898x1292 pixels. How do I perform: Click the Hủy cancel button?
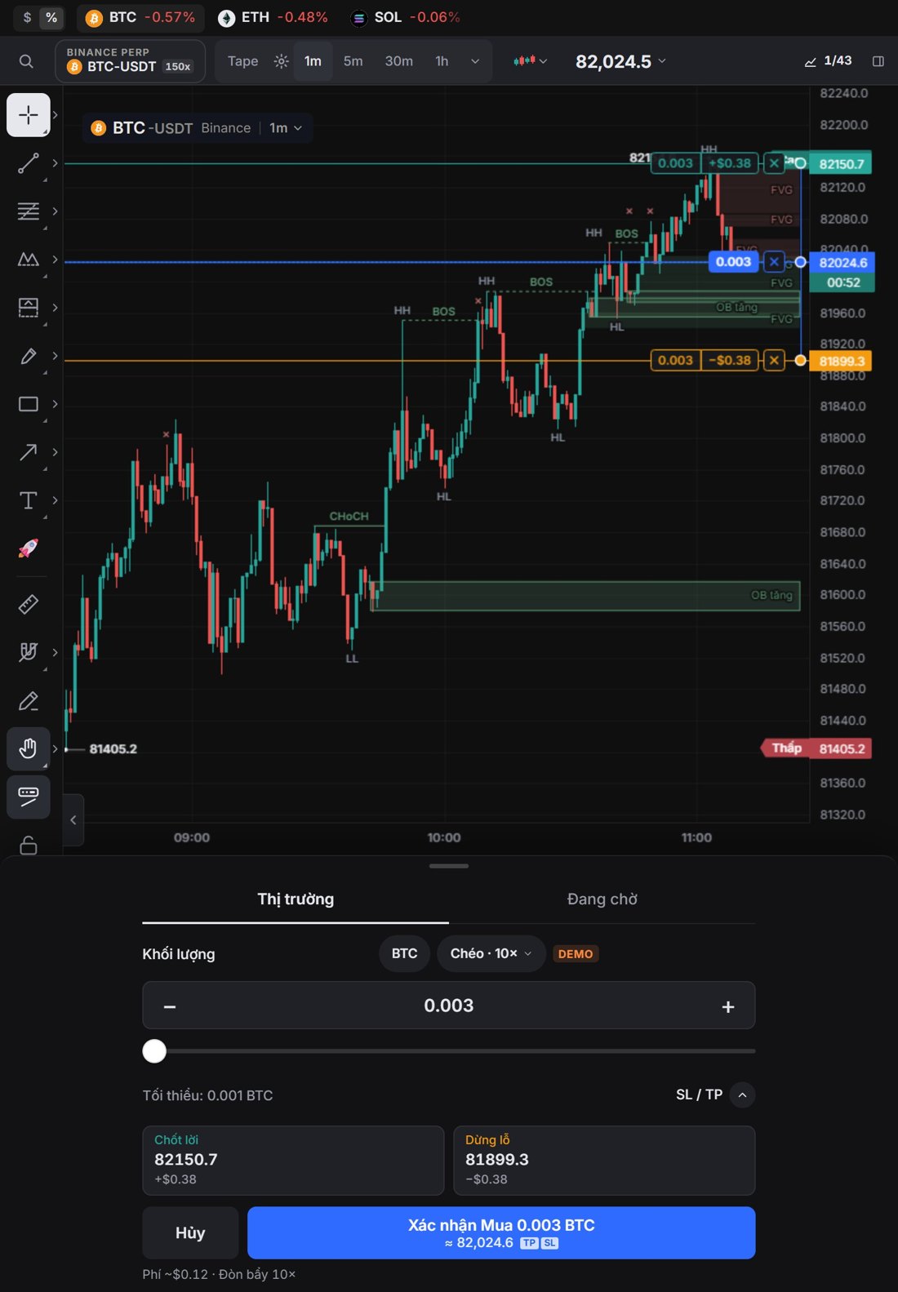(x=190, y=1232)
